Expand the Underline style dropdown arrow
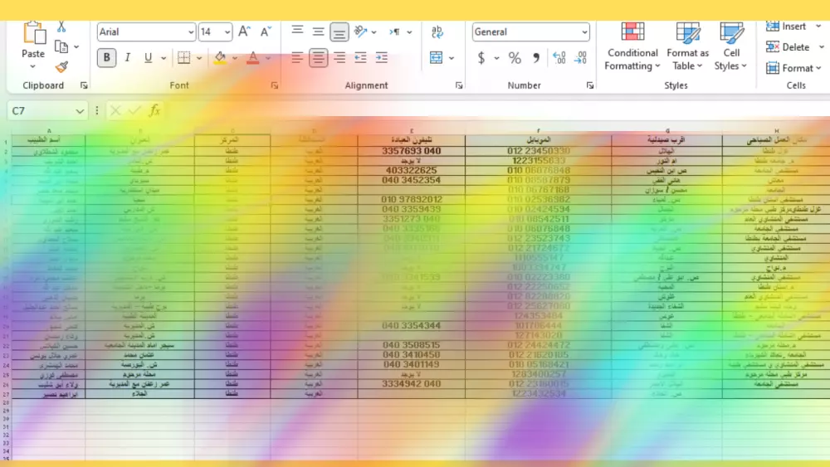Image resolution: width=830 pixels, height=467 pixels. pos(164,58)
